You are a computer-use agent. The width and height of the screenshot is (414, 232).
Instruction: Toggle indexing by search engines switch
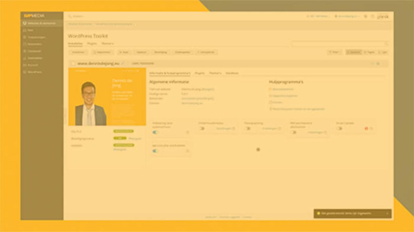[x=156, y=132]
